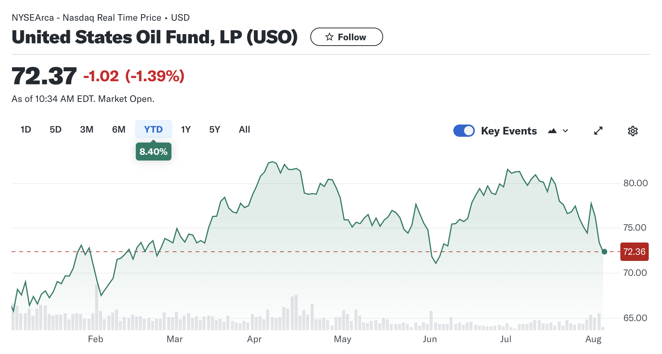Image resolution: width=662 pixels, height=354 pixels.
Task: Click the market open timestamp text
Action: coord(83,99)
